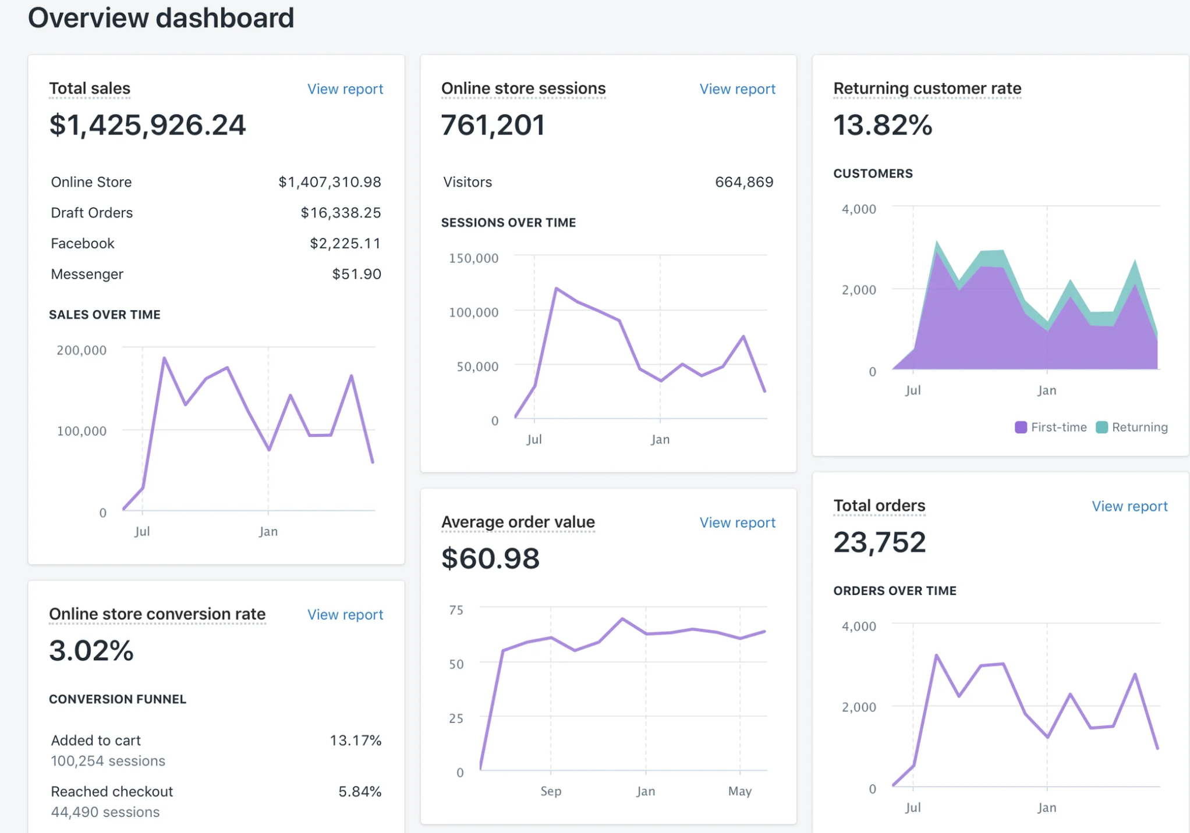The image size is (1190, 833).
Task: Click the $51.90 Messenger amount
Action: coord(356,274)
